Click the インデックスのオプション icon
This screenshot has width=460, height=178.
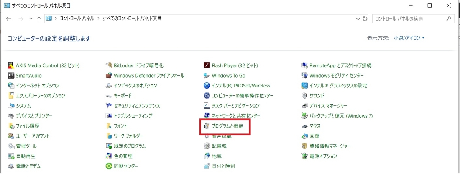(x=109, y=86)
